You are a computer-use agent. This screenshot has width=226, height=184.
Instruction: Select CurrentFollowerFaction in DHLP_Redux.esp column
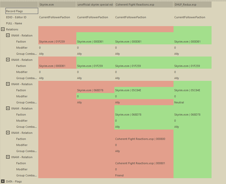190,17
